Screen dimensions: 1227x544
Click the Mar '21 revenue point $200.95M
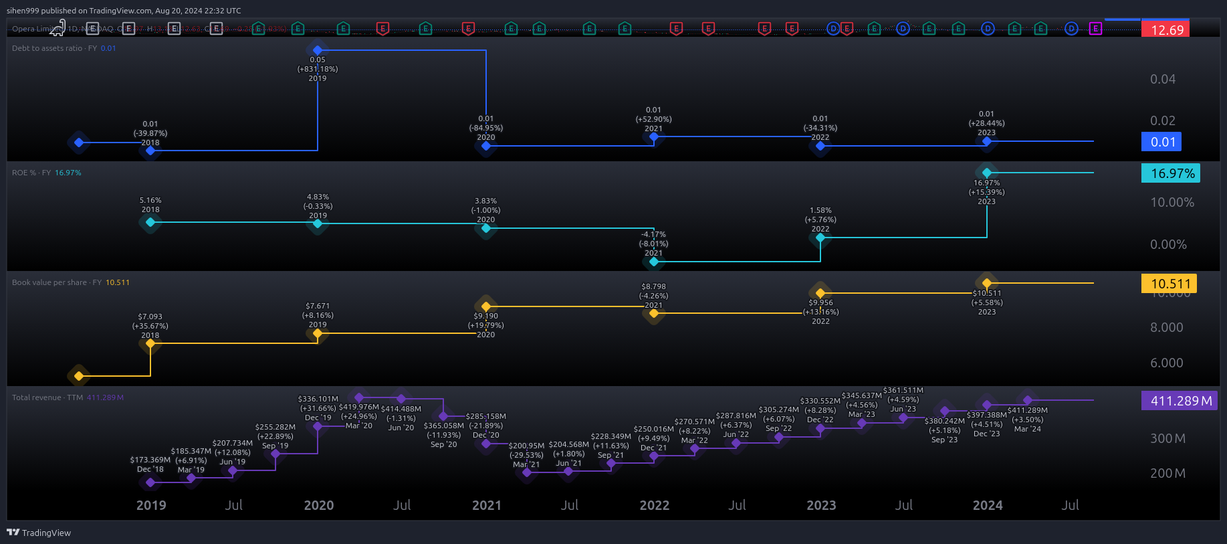(x=527, y=472)
